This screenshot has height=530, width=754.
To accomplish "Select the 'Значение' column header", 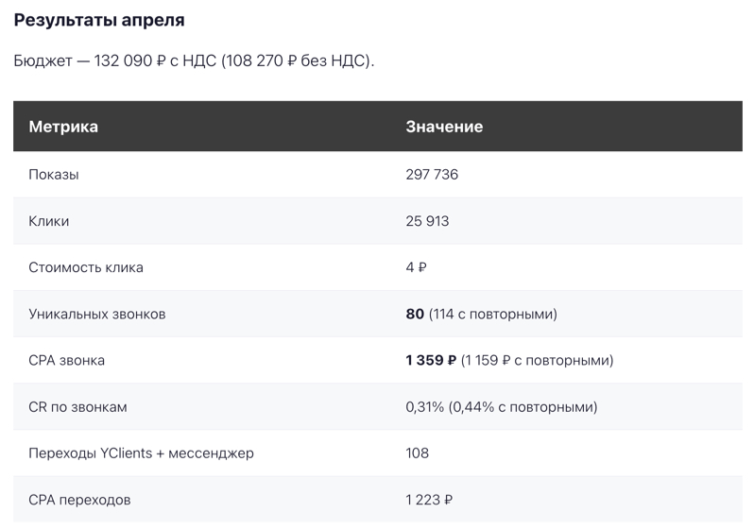I will 444,127.
